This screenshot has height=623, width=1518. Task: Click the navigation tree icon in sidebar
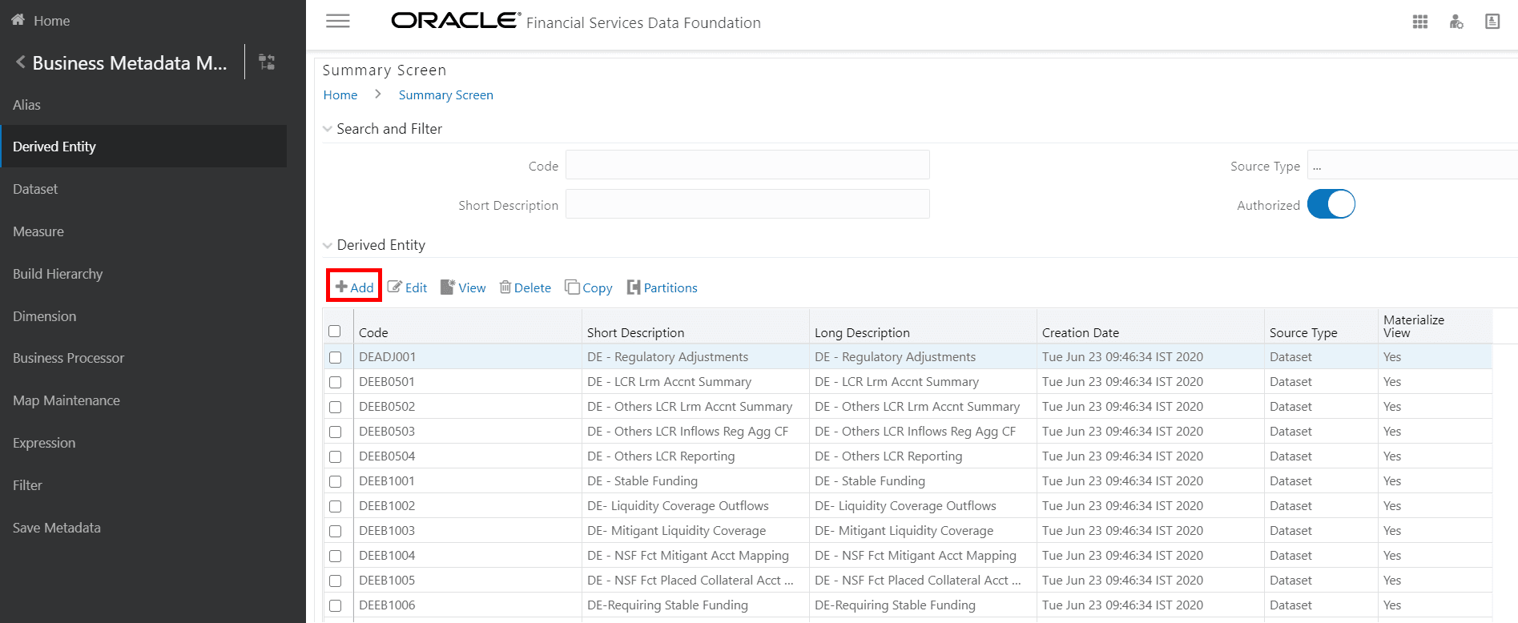click(267, 62)
